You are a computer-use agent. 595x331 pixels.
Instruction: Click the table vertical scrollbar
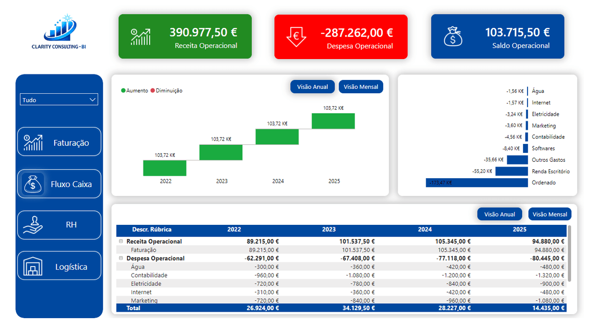(569, 254)
